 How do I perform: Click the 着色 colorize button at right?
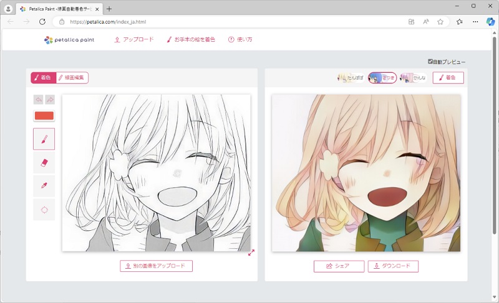click(448, 78)
